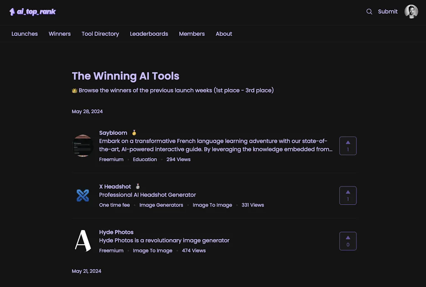Open the Leaderboards section
The height and width of the screenshot is (287, 426).
tap(149, 34)
